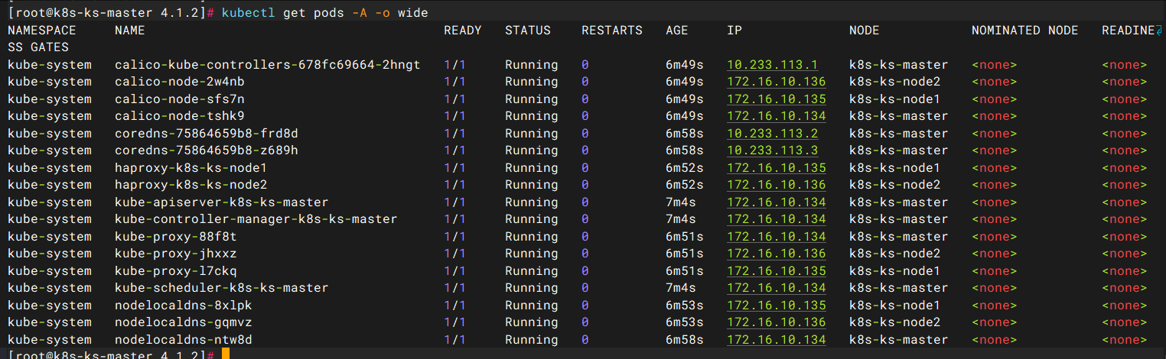Select pod name kube-proxy-l7ckq
This screenshot has width=1166, height=359.
(176, 271)
